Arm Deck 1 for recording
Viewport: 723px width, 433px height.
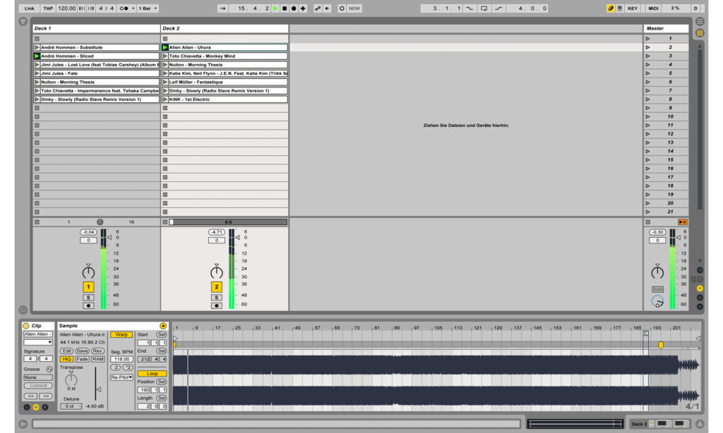click(x=88, y=305)
